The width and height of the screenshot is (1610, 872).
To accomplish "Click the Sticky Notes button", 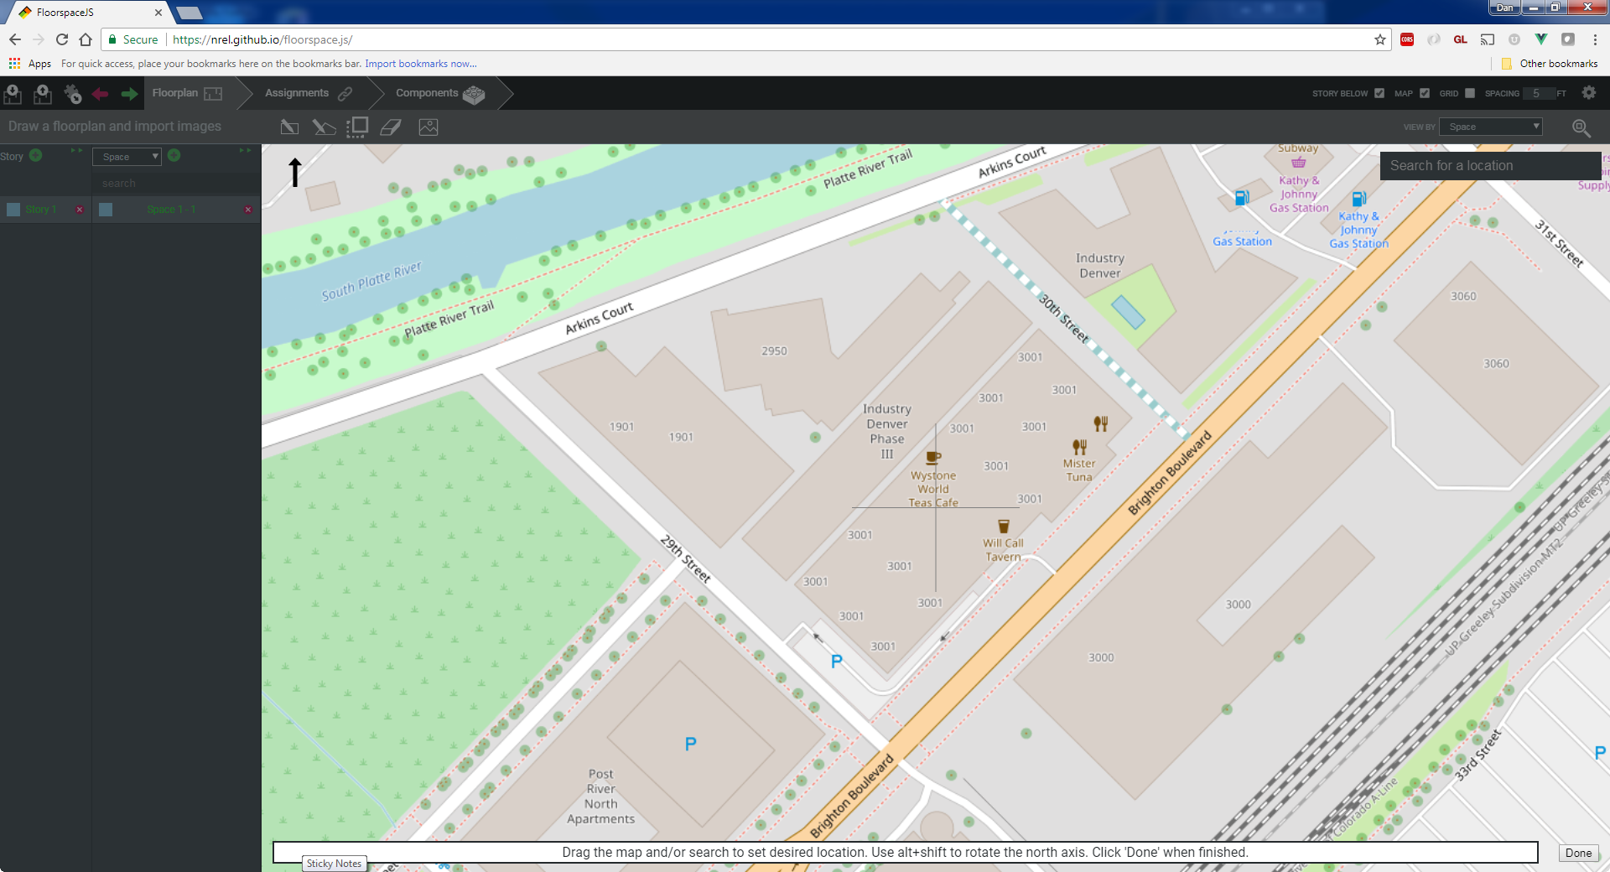I will pos(334,864).
